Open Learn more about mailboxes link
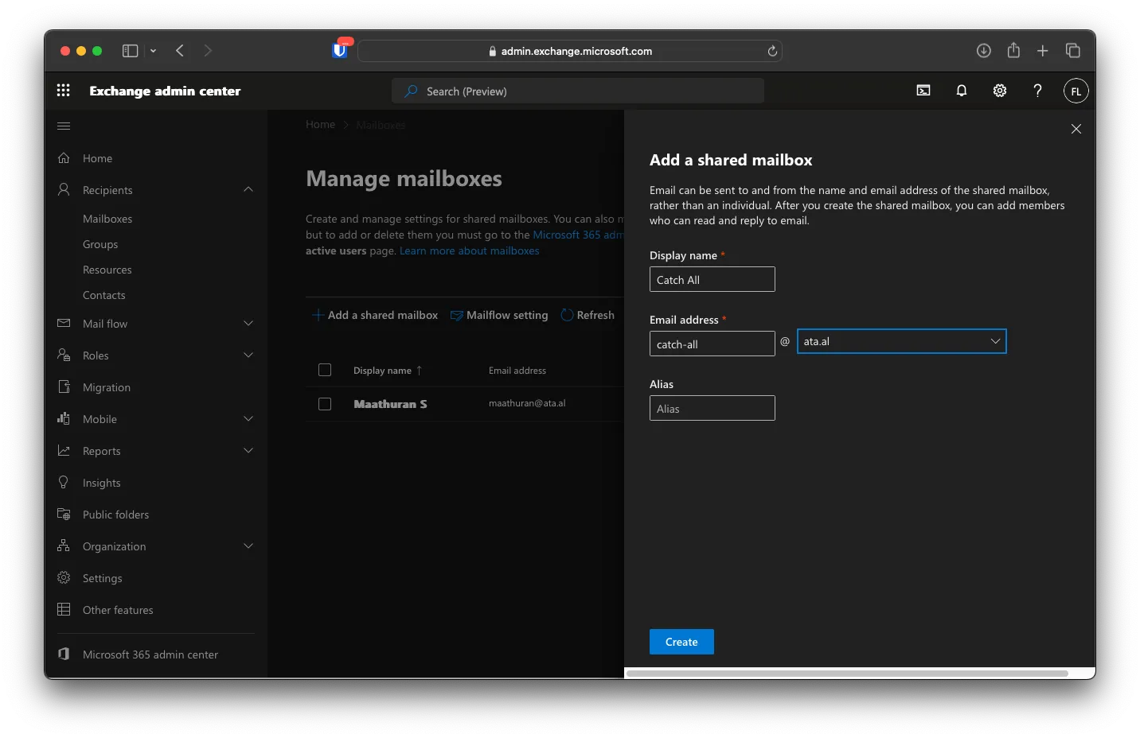Image resolution: width=1140 pixels, height=738 pixels. pyautogui.click(x=470, y=251)
